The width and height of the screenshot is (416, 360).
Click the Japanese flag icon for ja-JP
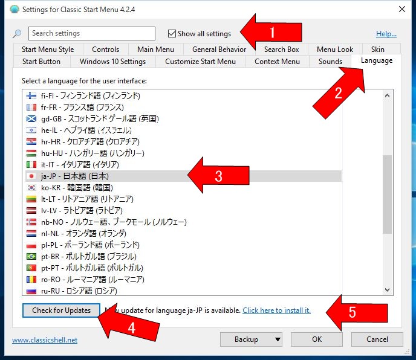pos(31,176)
